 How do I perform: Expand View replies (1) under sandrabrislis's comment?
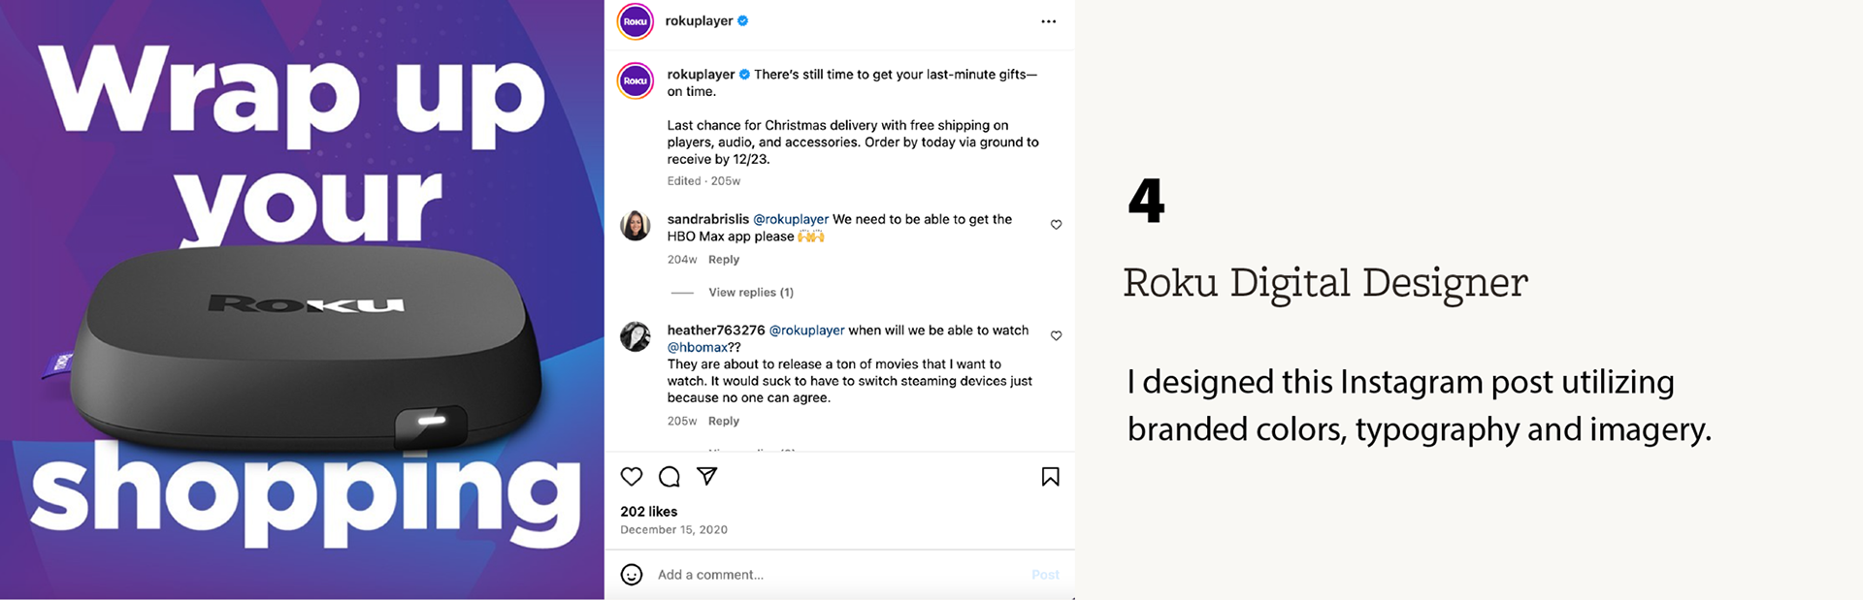pos(750,293)
